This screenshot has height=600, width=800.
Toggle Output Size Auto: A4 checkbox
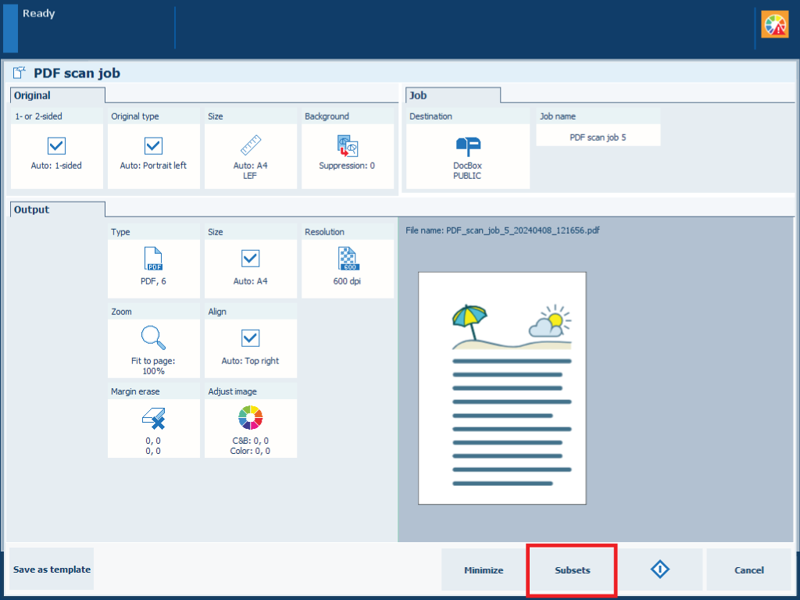pyautogui.click(x=250, y=259)
